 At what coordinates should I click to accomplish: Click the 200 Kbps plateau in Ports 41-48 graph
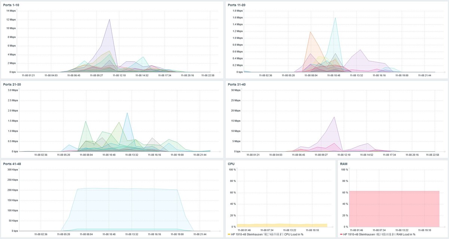[x=127, y=189]
